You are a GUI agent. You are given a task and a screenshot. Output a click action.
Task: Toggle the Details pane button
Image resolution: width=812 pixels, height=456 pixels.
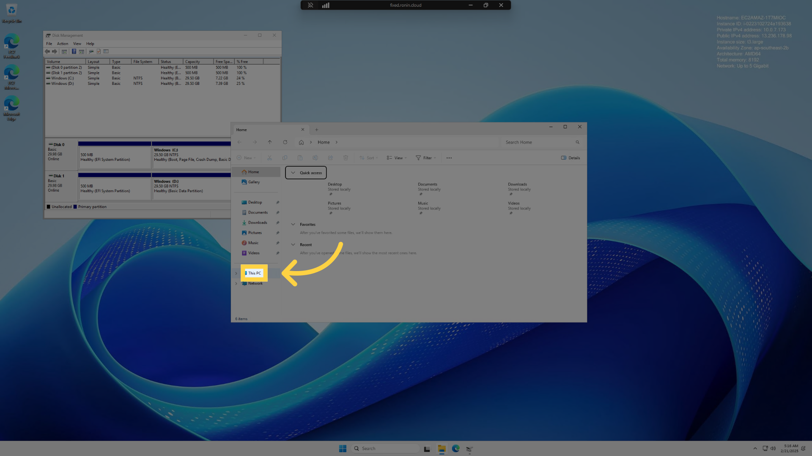571,158
